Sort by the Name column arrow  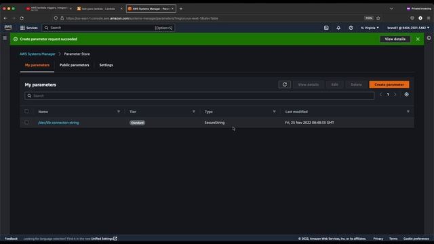coord(119,111)
